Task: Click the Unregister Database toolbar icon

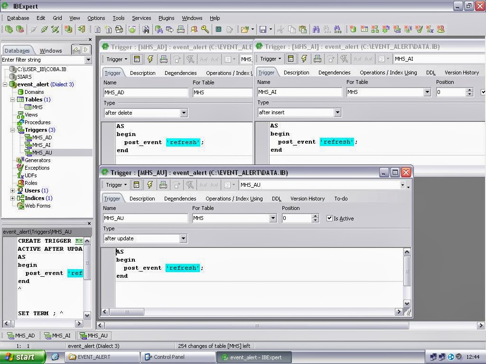Action: (x=20, y=29)
